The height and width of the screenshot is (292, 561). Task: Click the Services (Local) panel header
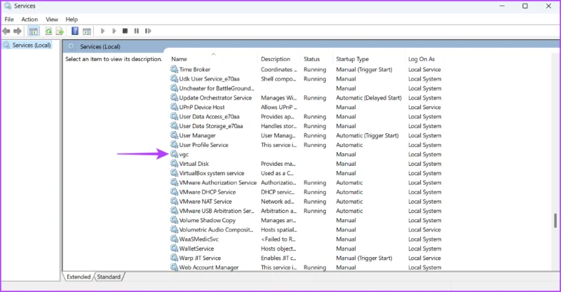(x=100, y=47)
